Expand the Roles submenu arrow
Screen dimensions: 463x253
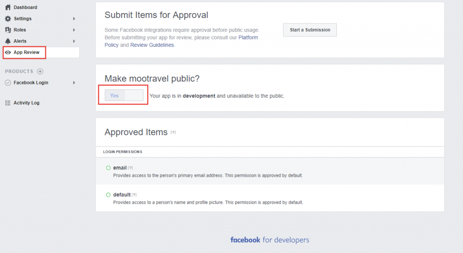pyautogui.click(x=74, y=30)
